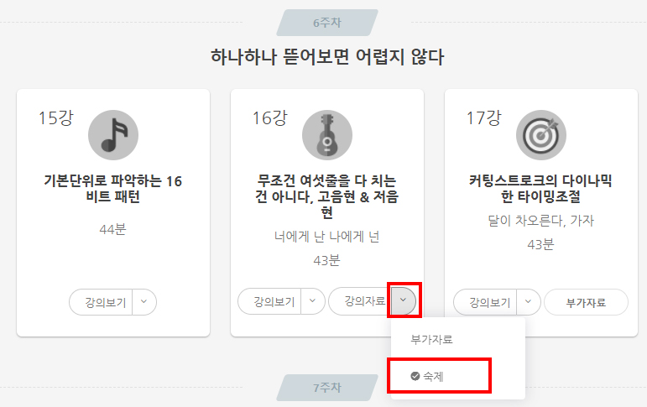Click the 부가자료 button in lecture 17
The image size is (647, 407).
pyautogui.click(x=586, y=302)
